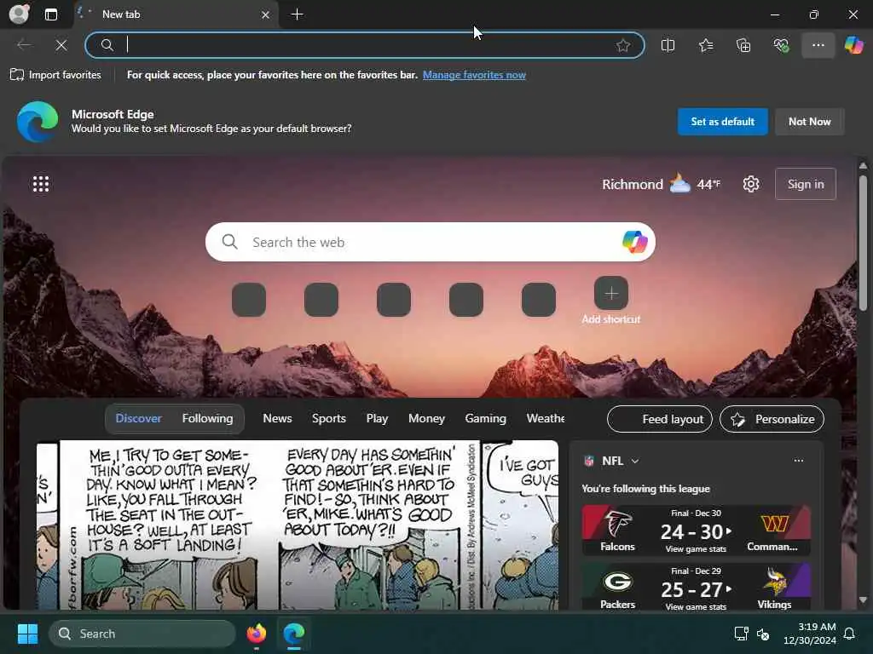Open Browser essentials heart icon

tap(781, 45)
